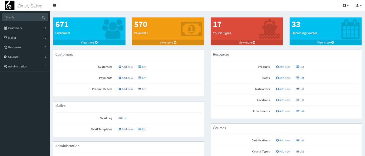
Task: Open List in the Instructors row
Action: click(300, 89)
